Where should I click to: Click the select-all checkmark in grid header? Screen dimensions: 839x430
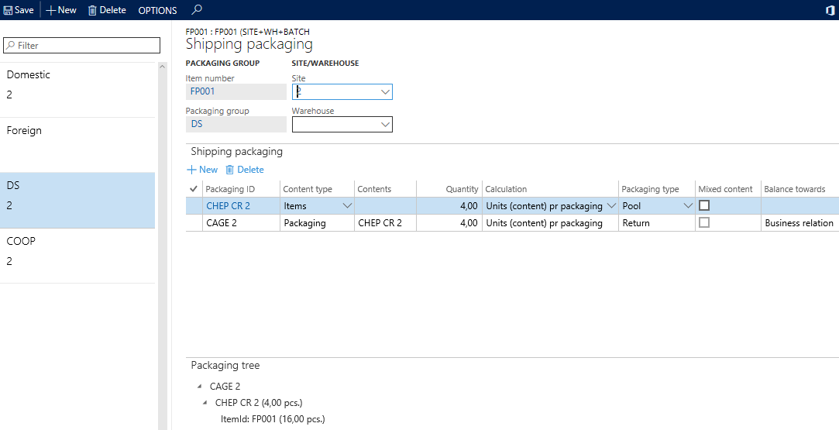click(193, 189)
